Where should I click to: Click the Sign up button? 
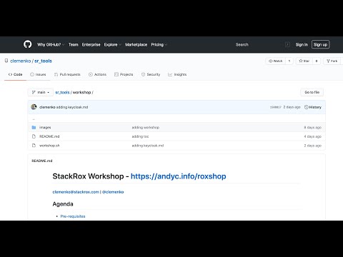[320, 44]
